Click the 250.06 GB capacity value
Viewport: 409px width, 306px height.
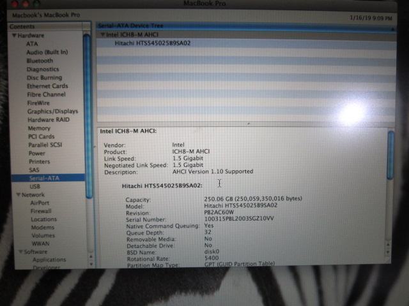click(253, 198)
